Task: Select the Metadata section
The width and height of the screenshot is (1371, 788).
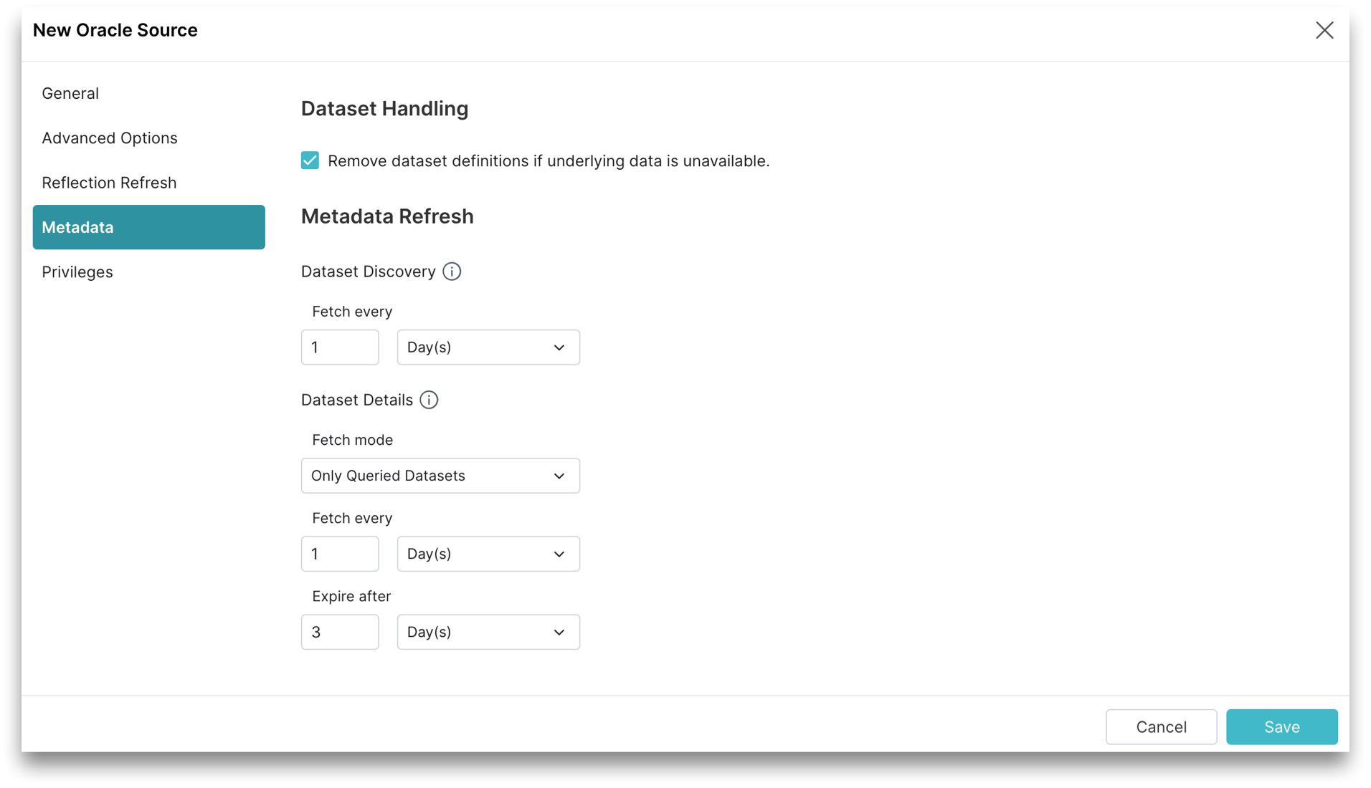Action: (x=77, y=227)
